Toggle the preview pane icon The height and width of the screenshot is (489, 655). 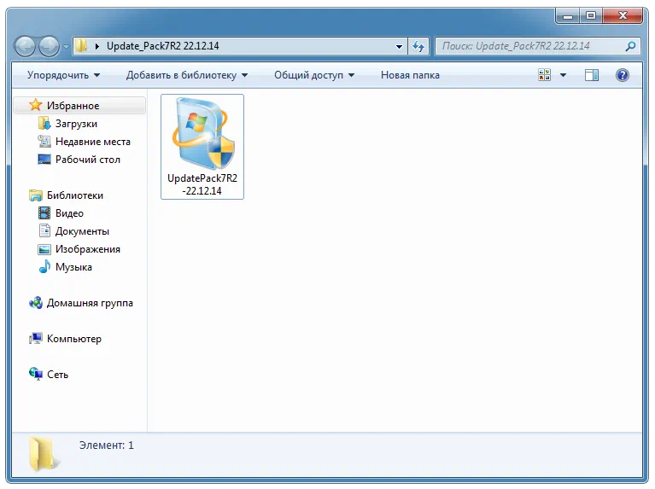coord(592,75)
